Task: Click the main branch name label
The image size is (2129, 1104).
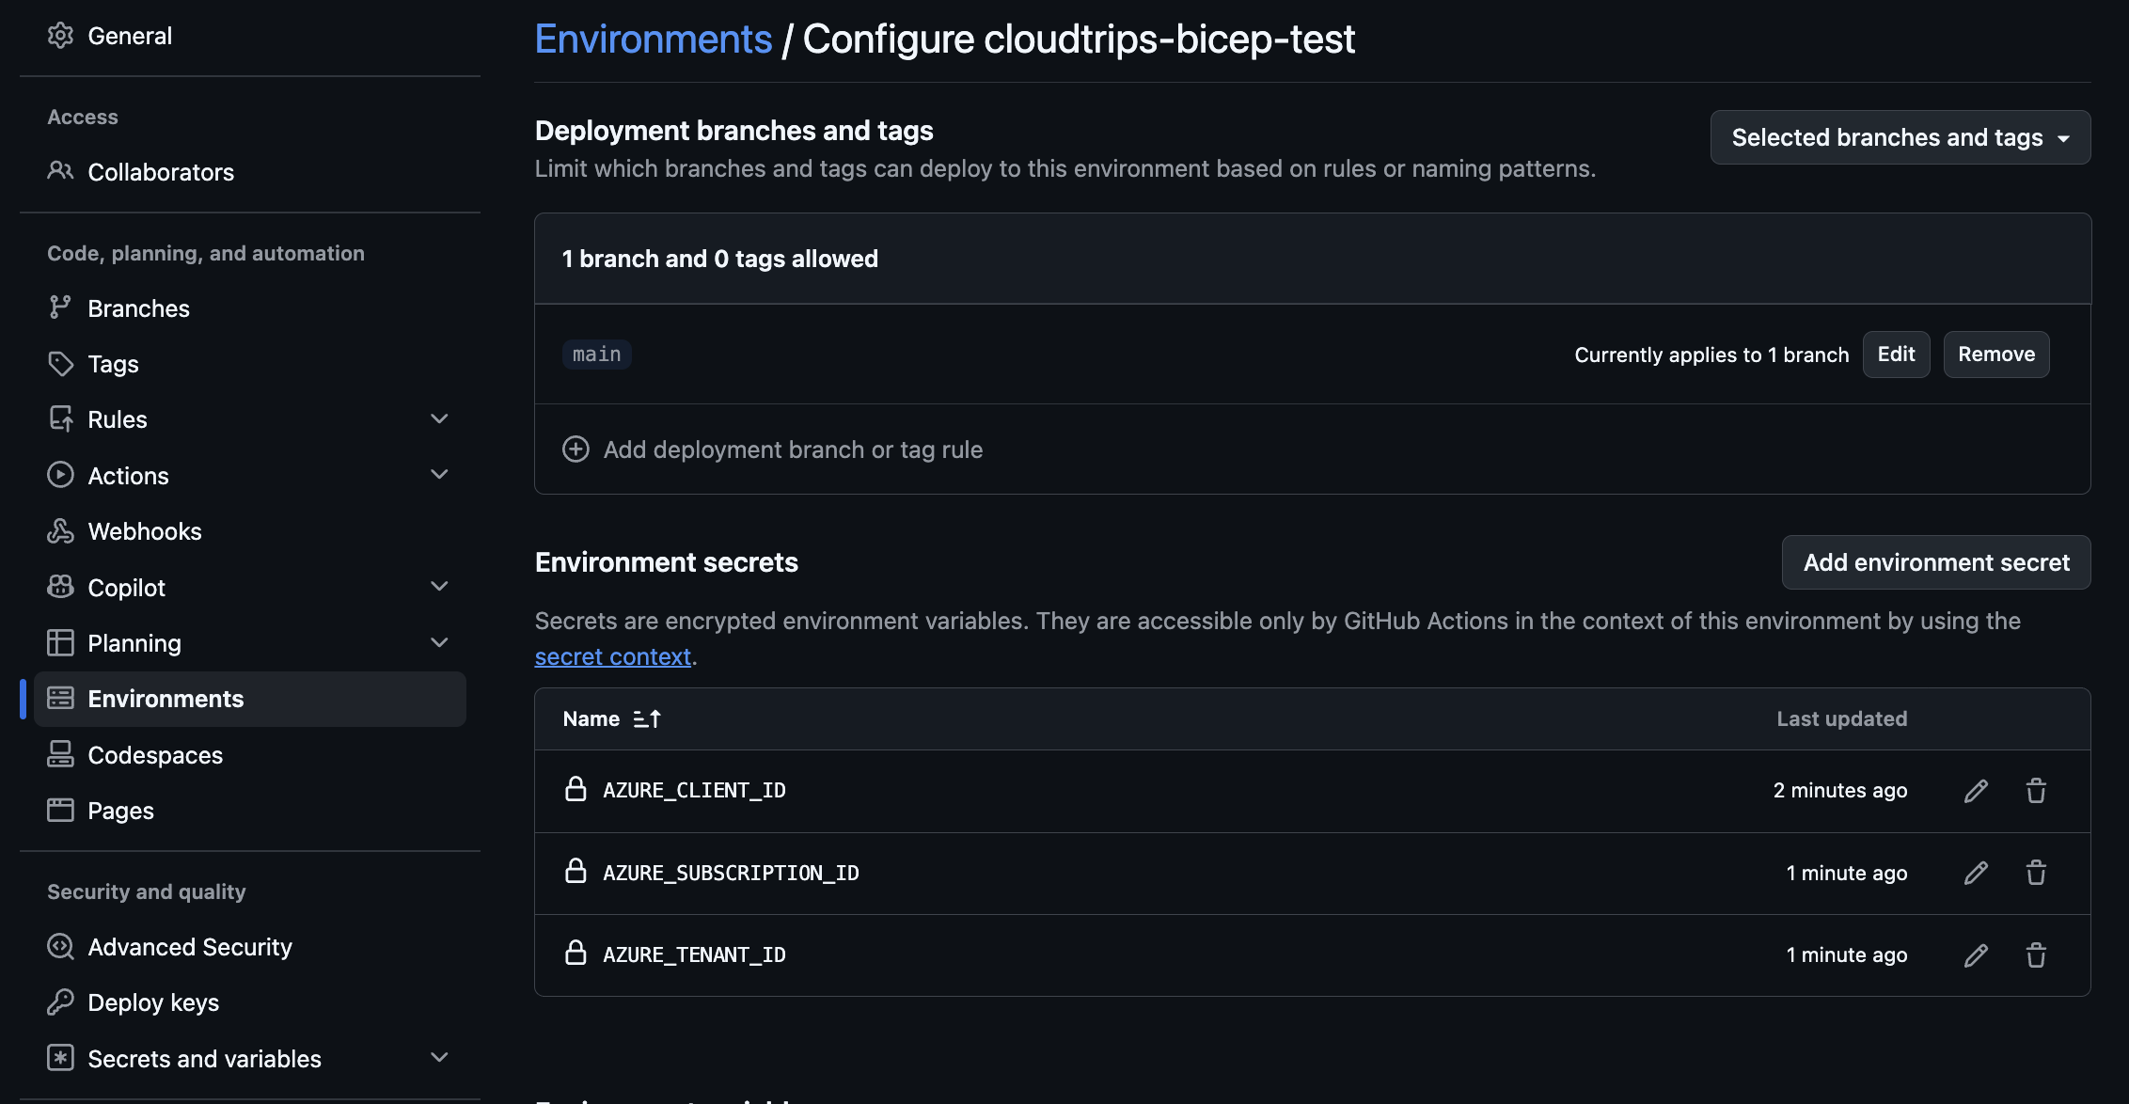Action: (596, 355)
